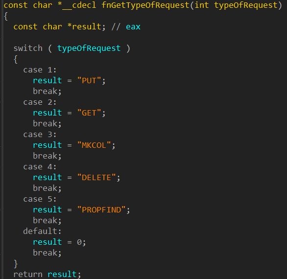Click the break under case 3
Screen dimensions: 287x279
click(x=47, y=156)
